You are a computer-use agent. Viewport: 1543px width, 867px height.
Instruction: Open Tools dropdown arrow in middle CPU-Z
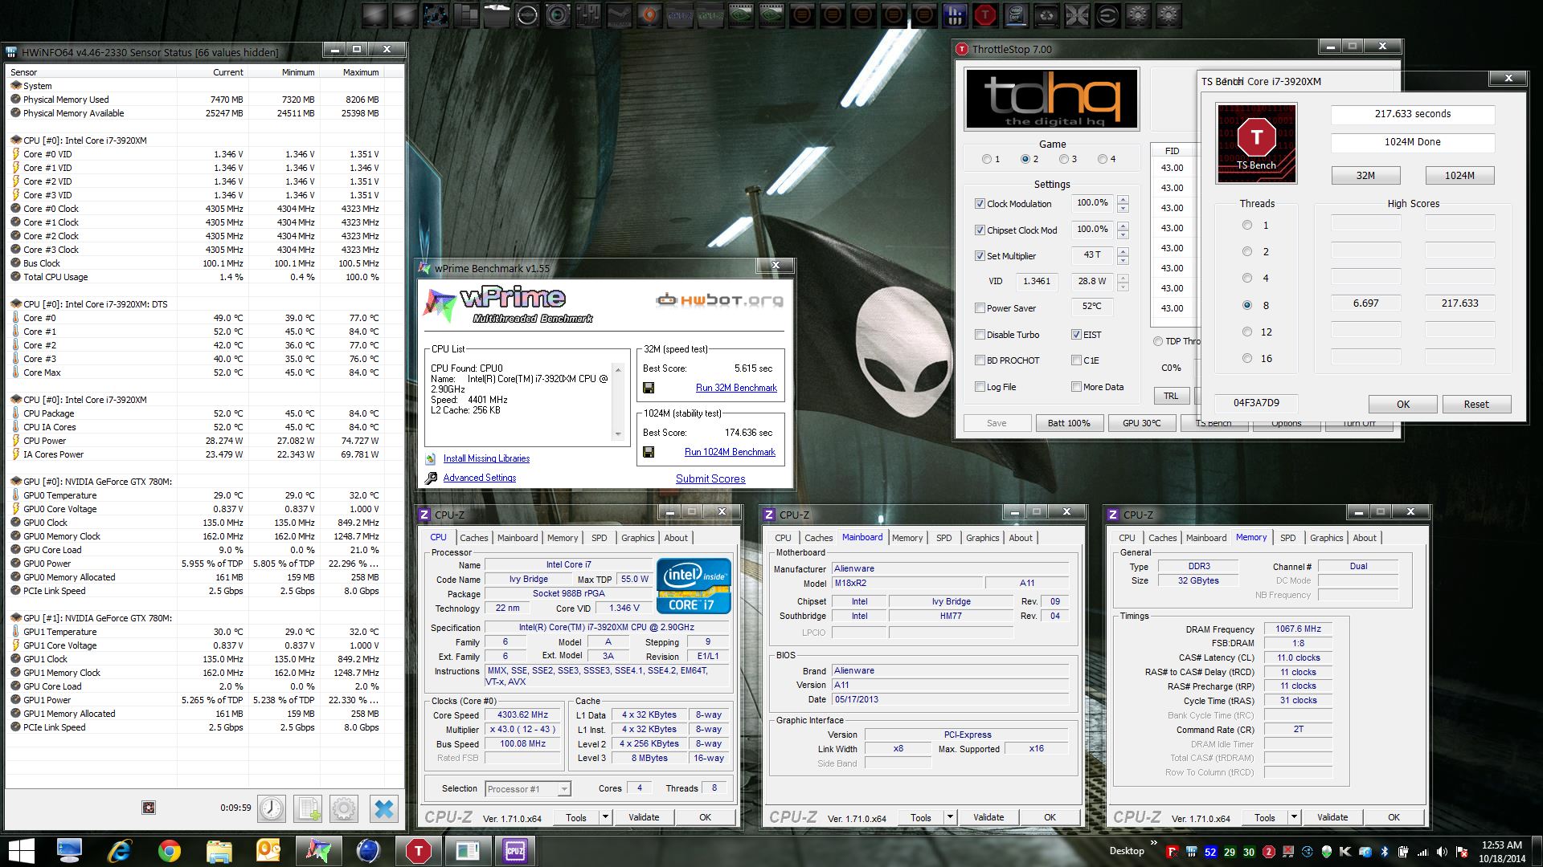coord(950,817)
